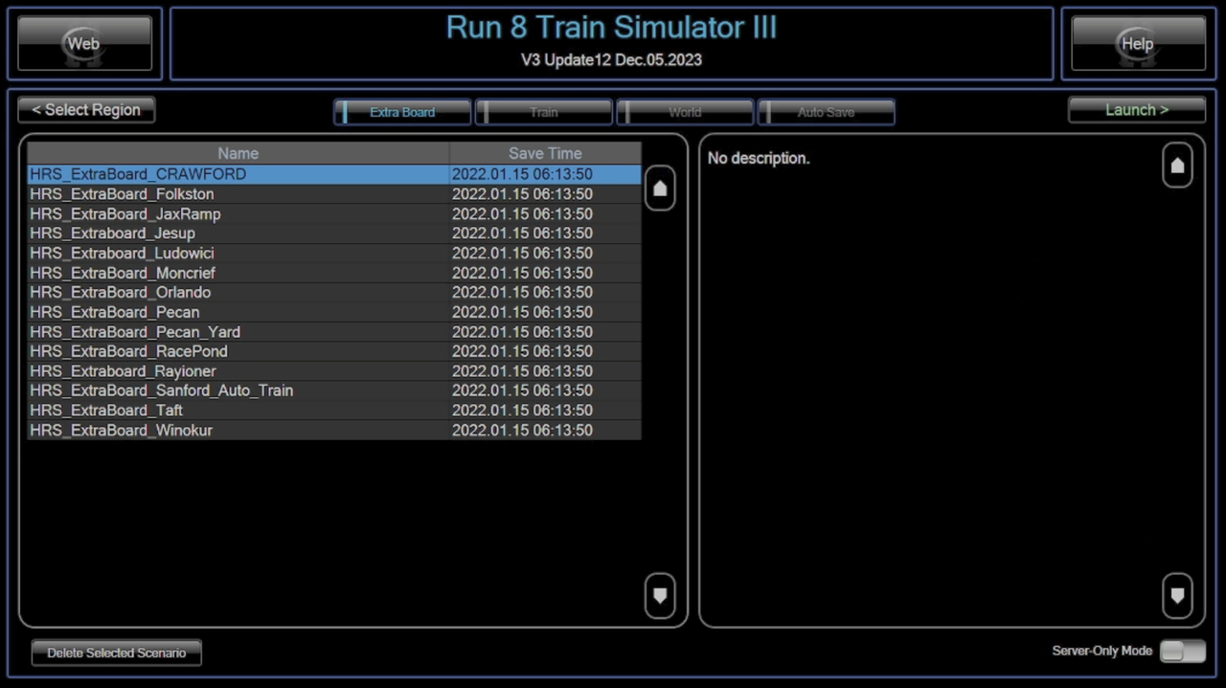Select HRS_ExtraBoard_Folkston scenario
Image resolution: width=1226 pixels, height=688 pixels.
point(334,194)
